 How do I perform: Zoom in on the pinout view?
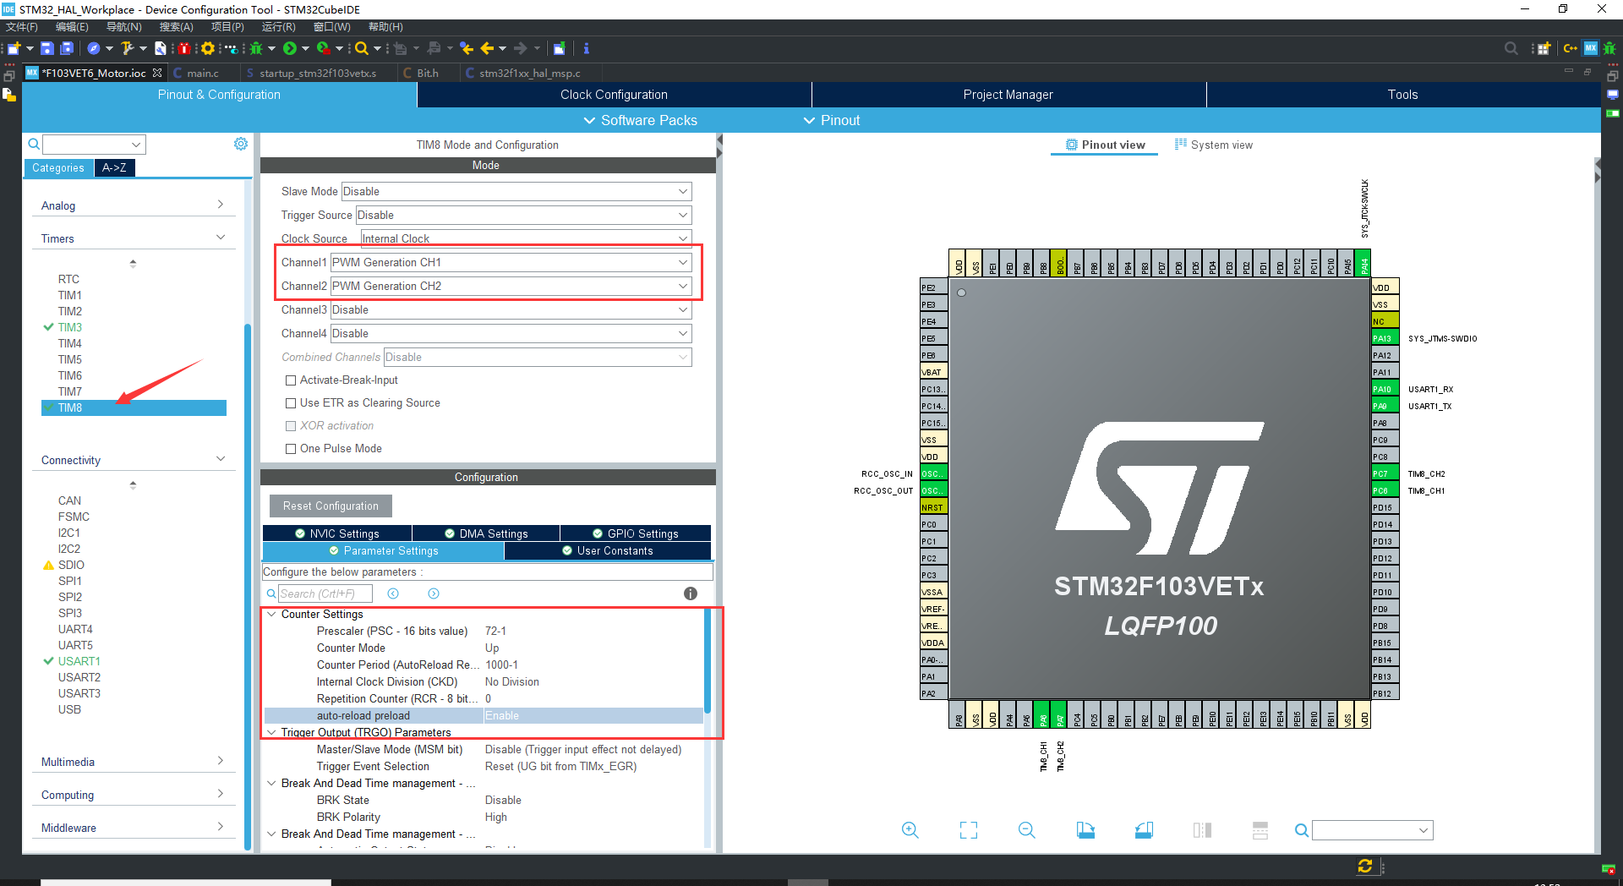910,830
